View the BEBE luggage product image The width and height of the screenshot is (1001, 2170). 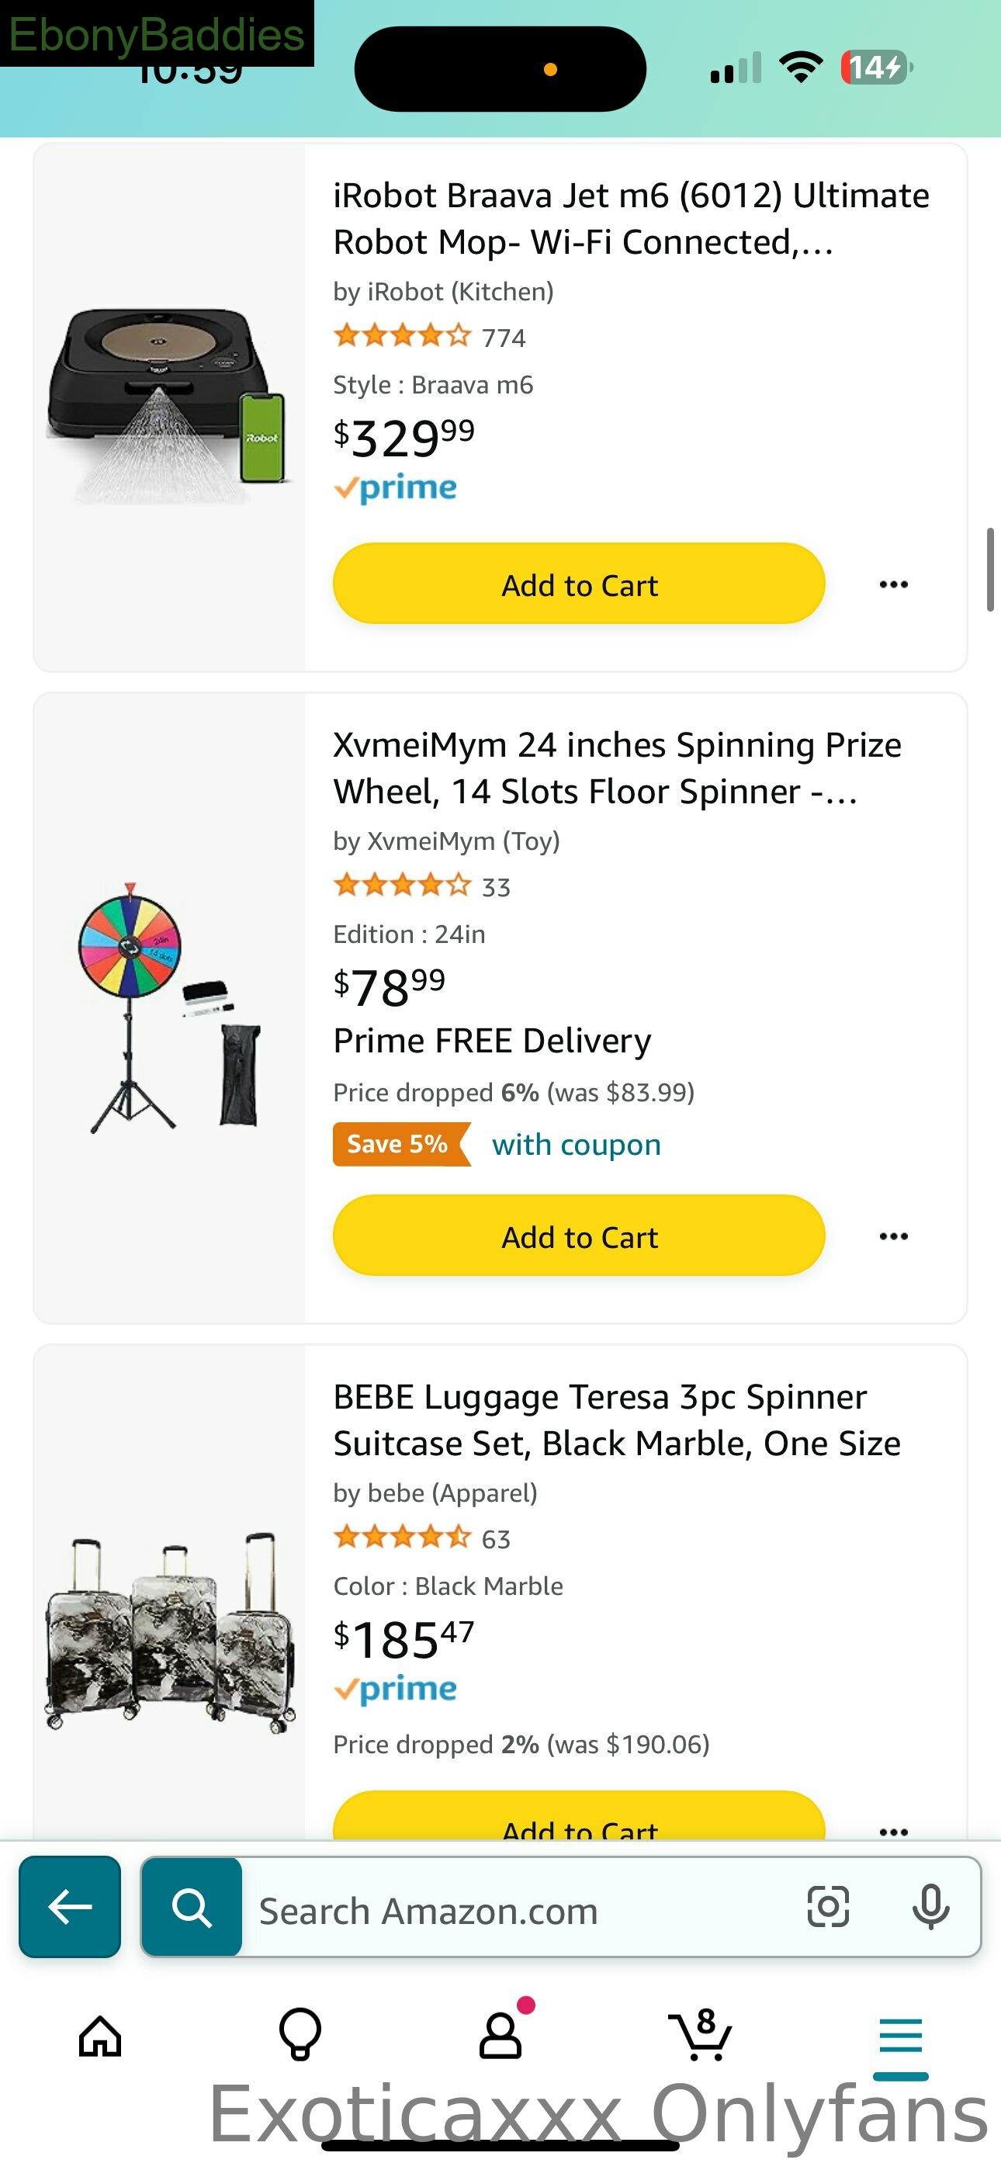[170, 1631]
